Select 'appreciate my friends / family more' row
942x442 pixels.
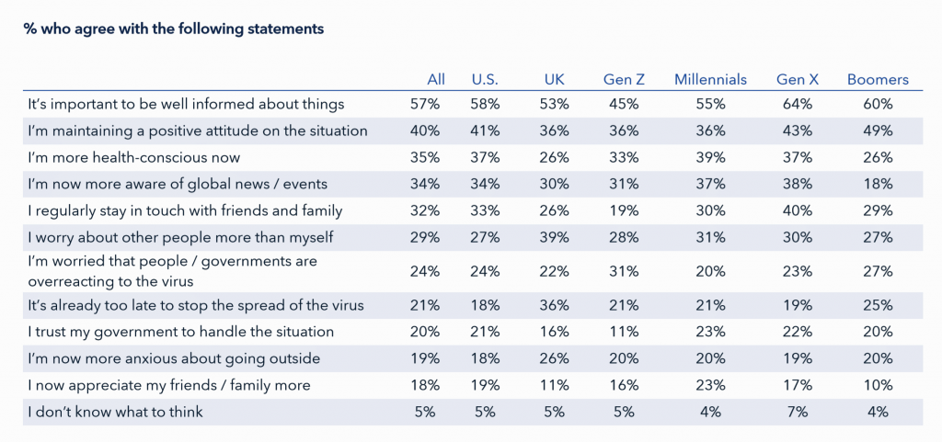tap(168, 385)
